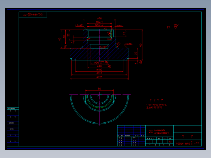Click the φ36 bore dimension
The image size is (211, 158).
[x=97, y=63]
